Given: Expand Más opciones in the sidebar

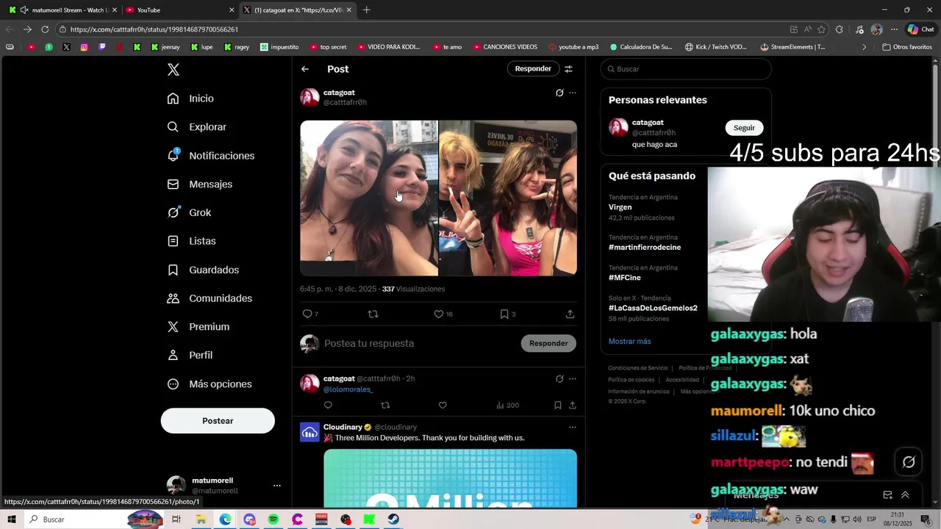Looking at the screenshot, I should [x=210, y=384].
